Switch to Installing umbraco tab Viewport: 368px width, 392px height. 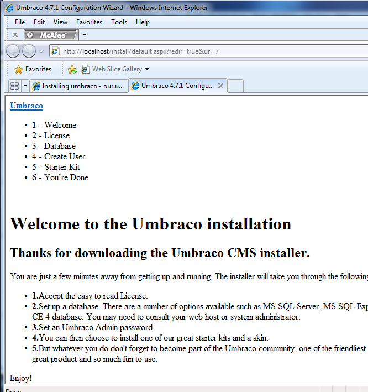tap(78, 86)
